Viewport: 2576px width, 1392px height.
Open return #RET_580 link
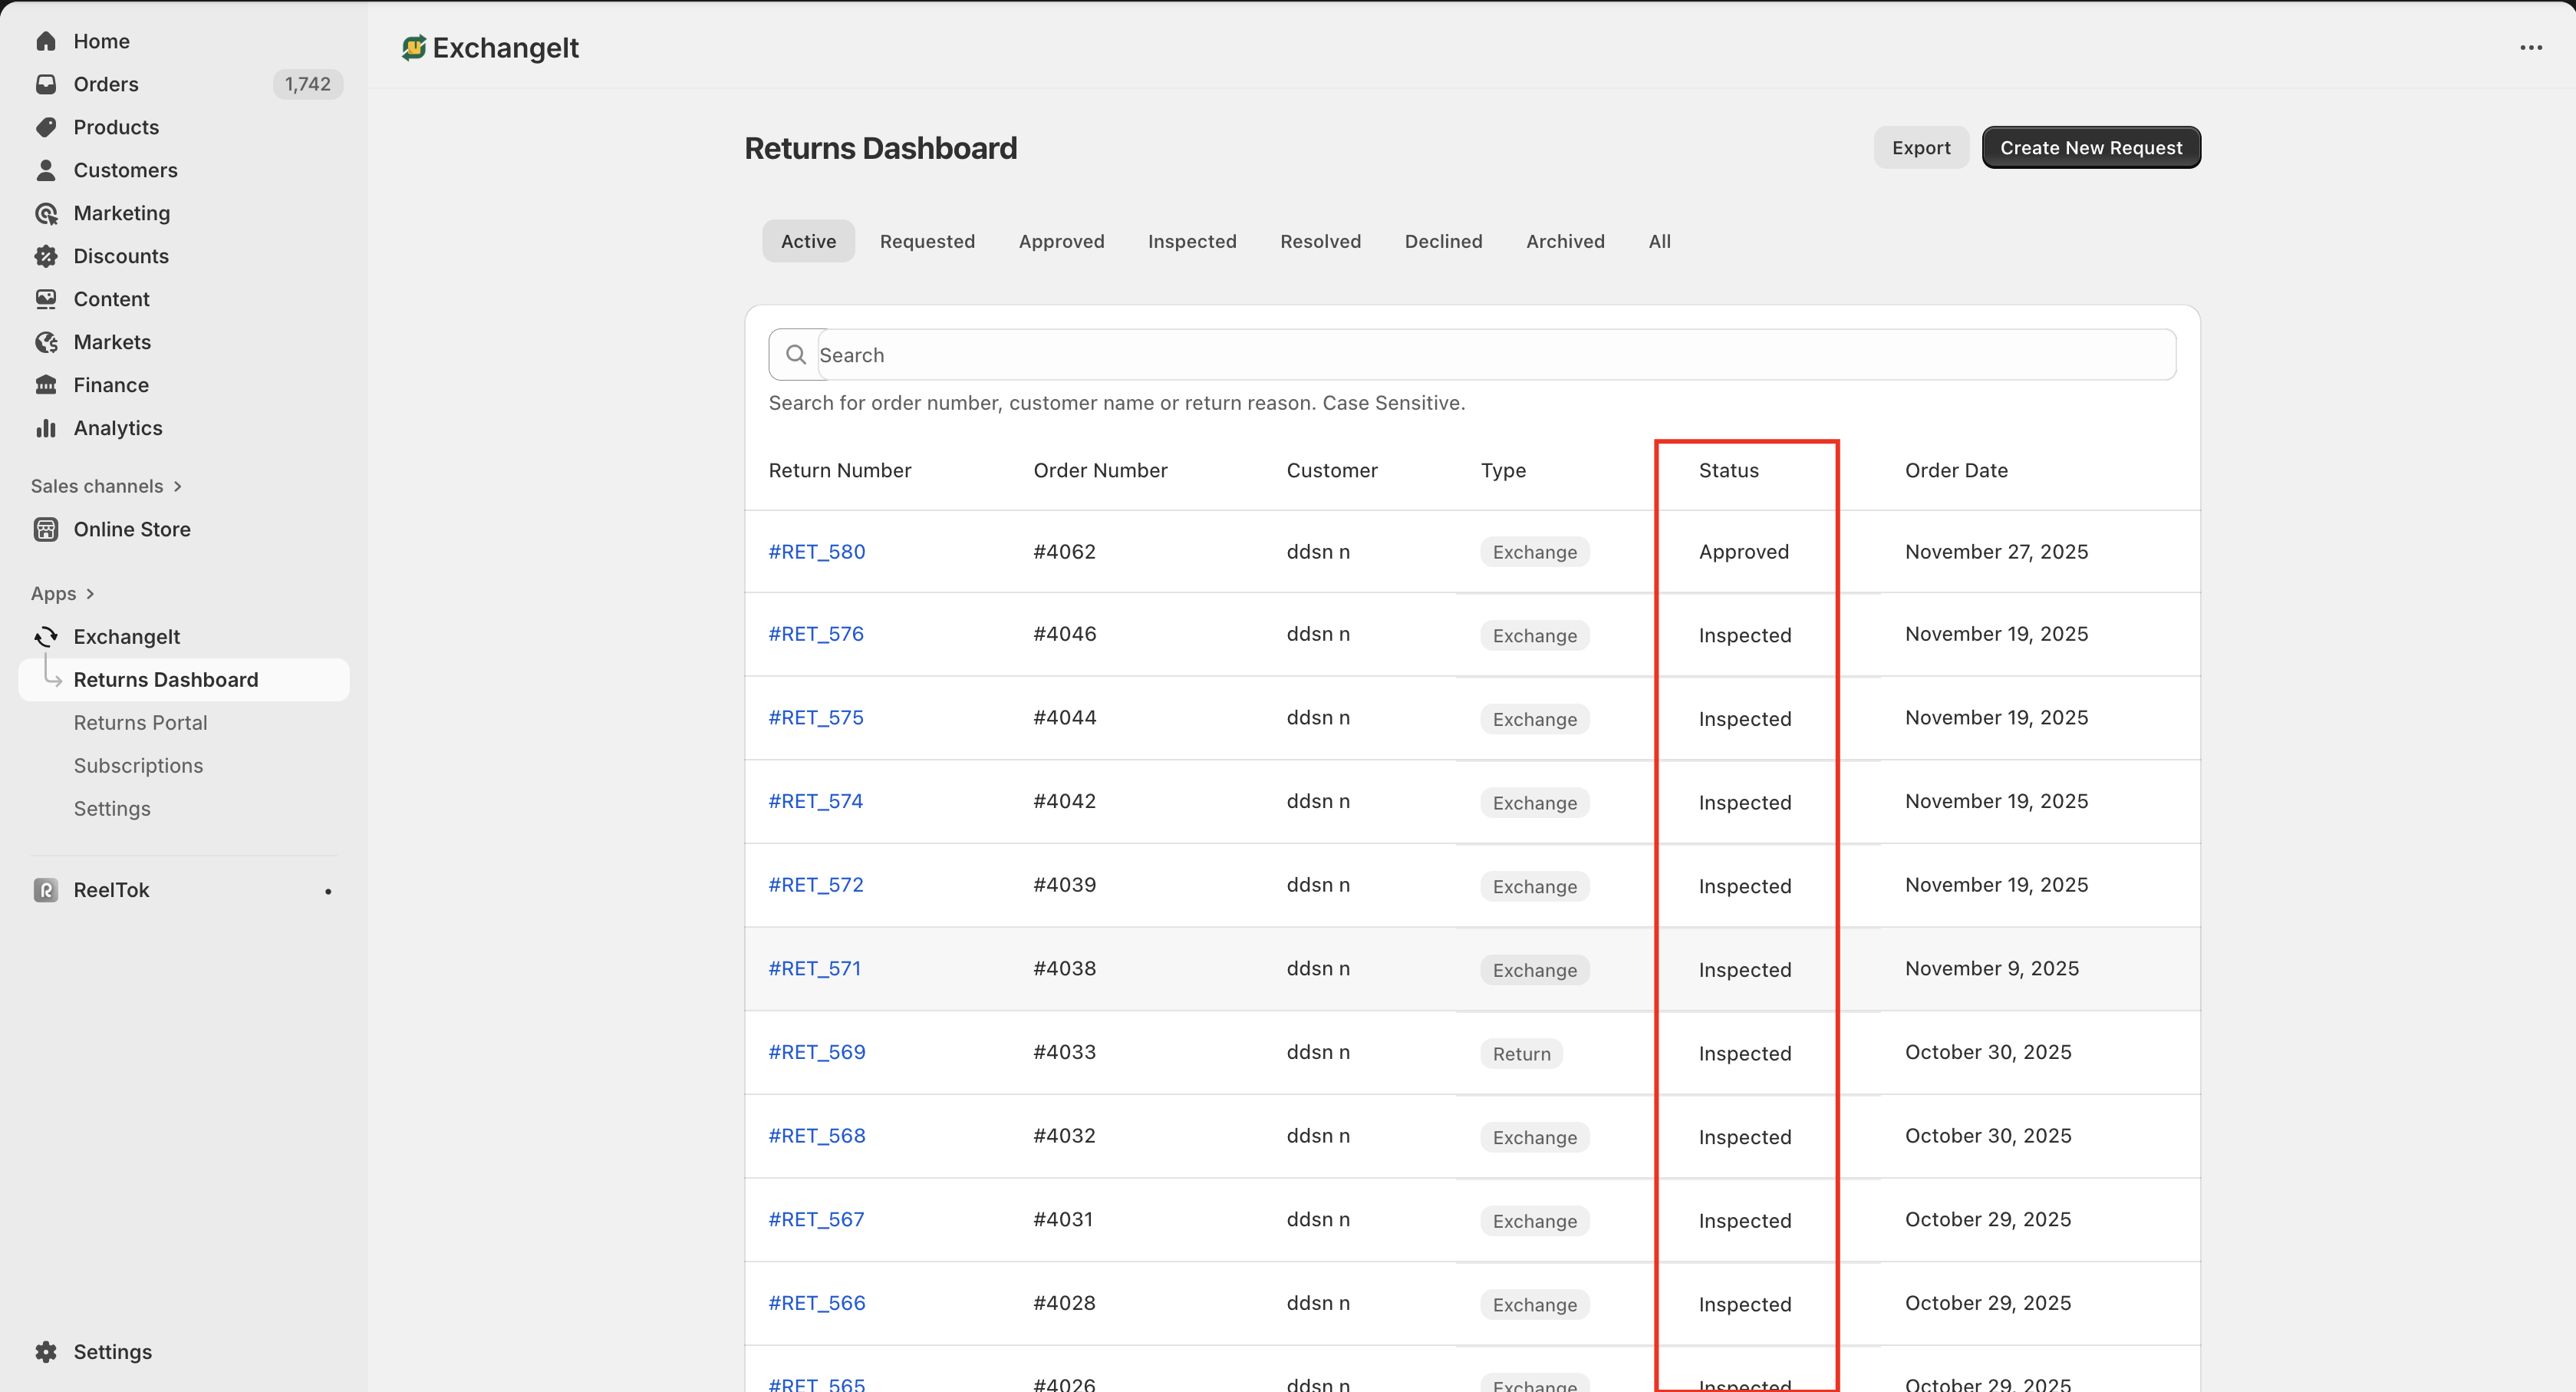pos(816,552)
